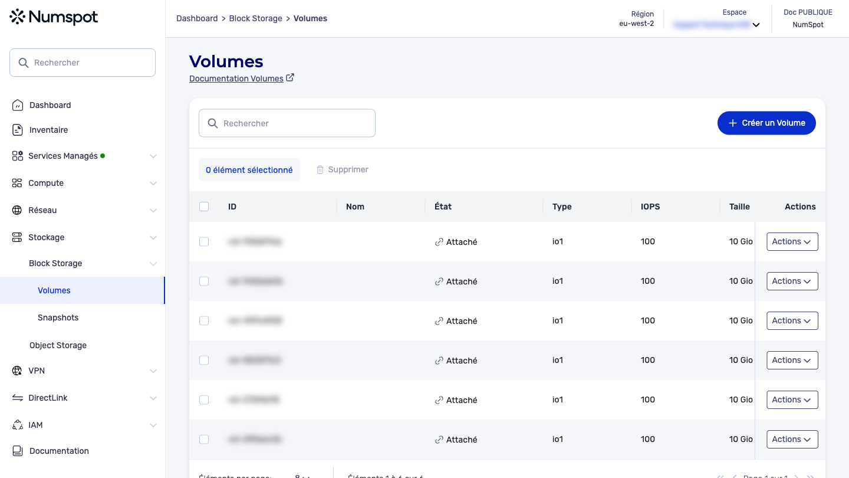
Task: Go to Inventaire page
Action: point(48,130)
